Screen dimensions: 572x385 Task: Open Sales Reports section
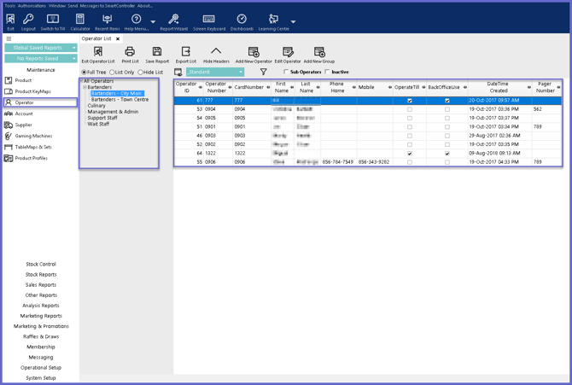[41, 285]
